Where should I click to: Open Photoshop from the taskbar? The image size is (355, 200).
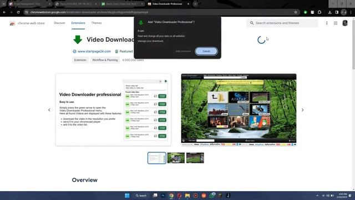click(x=163, y=196)
